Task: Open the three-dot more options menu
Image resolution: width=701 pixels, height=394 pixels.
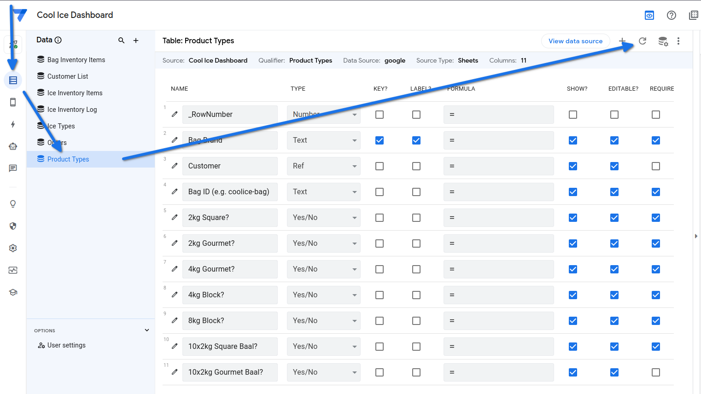Action: (x=678, y=41)
